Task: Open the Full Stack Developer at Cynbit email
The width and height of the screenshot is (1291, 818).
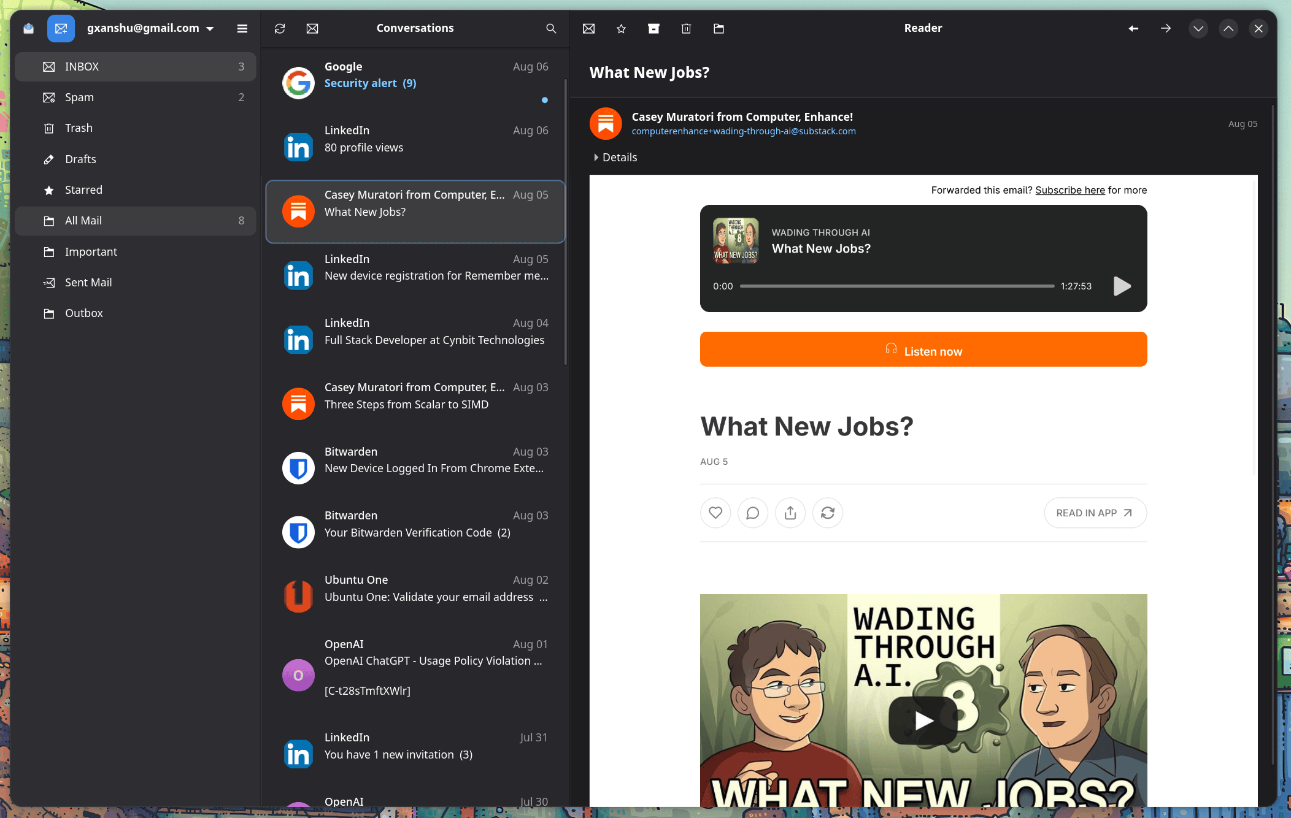Action: 415,340
